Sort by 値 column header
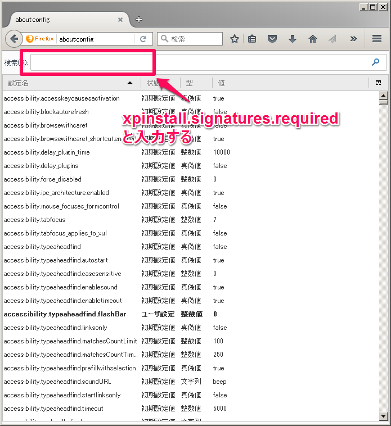Viewport: 391px width, 426px height. [290, 83]
